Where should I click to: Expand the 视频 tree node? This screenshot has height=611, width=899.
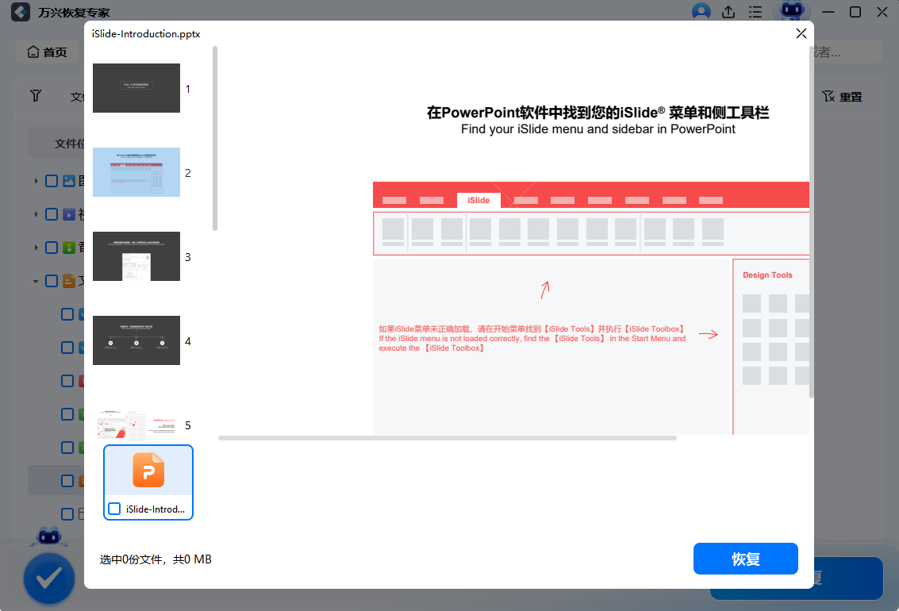pyautogui.click(x=36, y=213)
